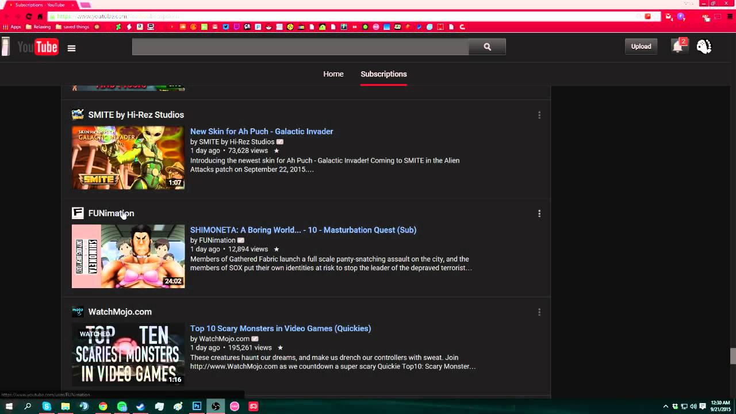This screenshot has width=736, height=414.
Task: Click the browser home button
Action: coord(40,17)
